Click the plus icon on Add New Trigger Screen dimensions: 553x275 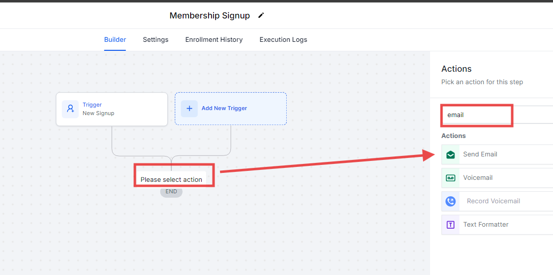tap(189, 108)
